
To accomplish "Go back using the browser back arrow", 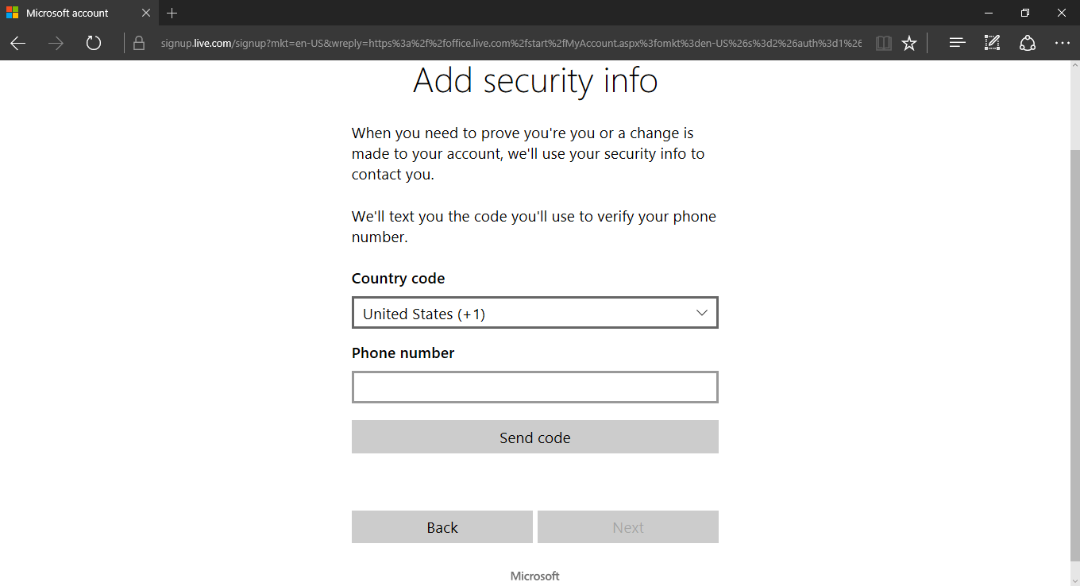I will pos(18,44).
